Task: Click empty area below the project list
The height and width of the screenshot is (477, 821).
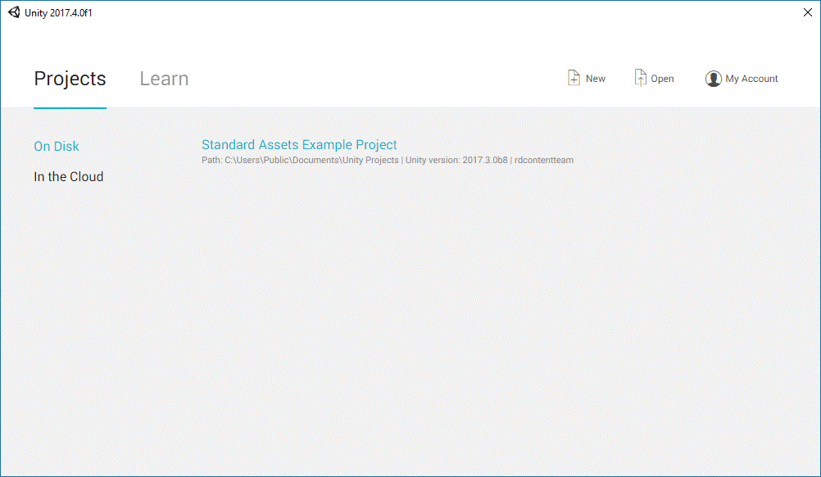Action: (x=492, y=328)
